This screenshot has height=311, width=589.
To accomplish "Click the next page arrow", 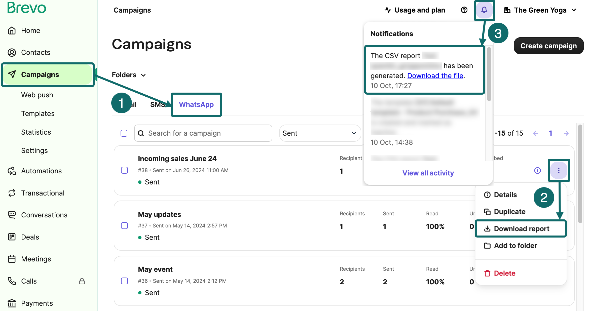I will pos(566,133).
